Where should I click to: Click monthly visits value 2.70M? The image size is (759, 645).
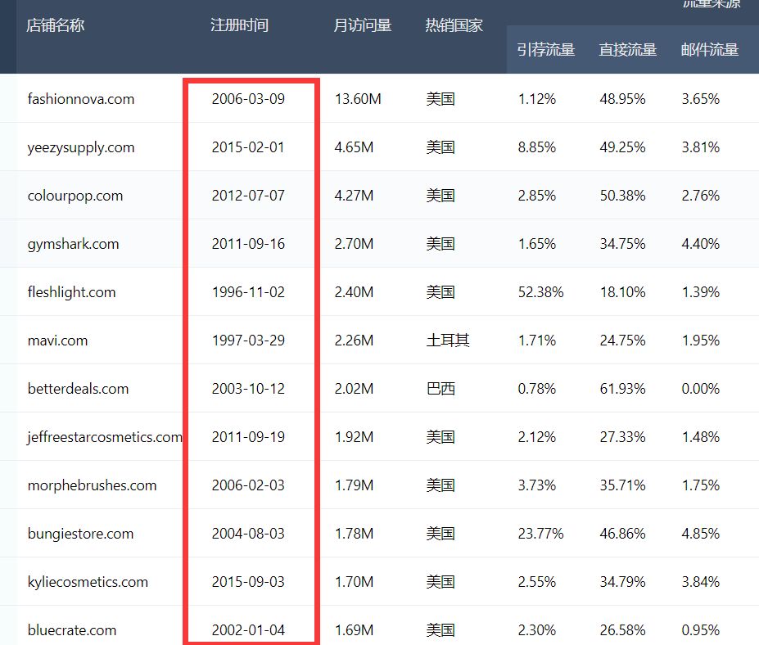tap(354, 244)
